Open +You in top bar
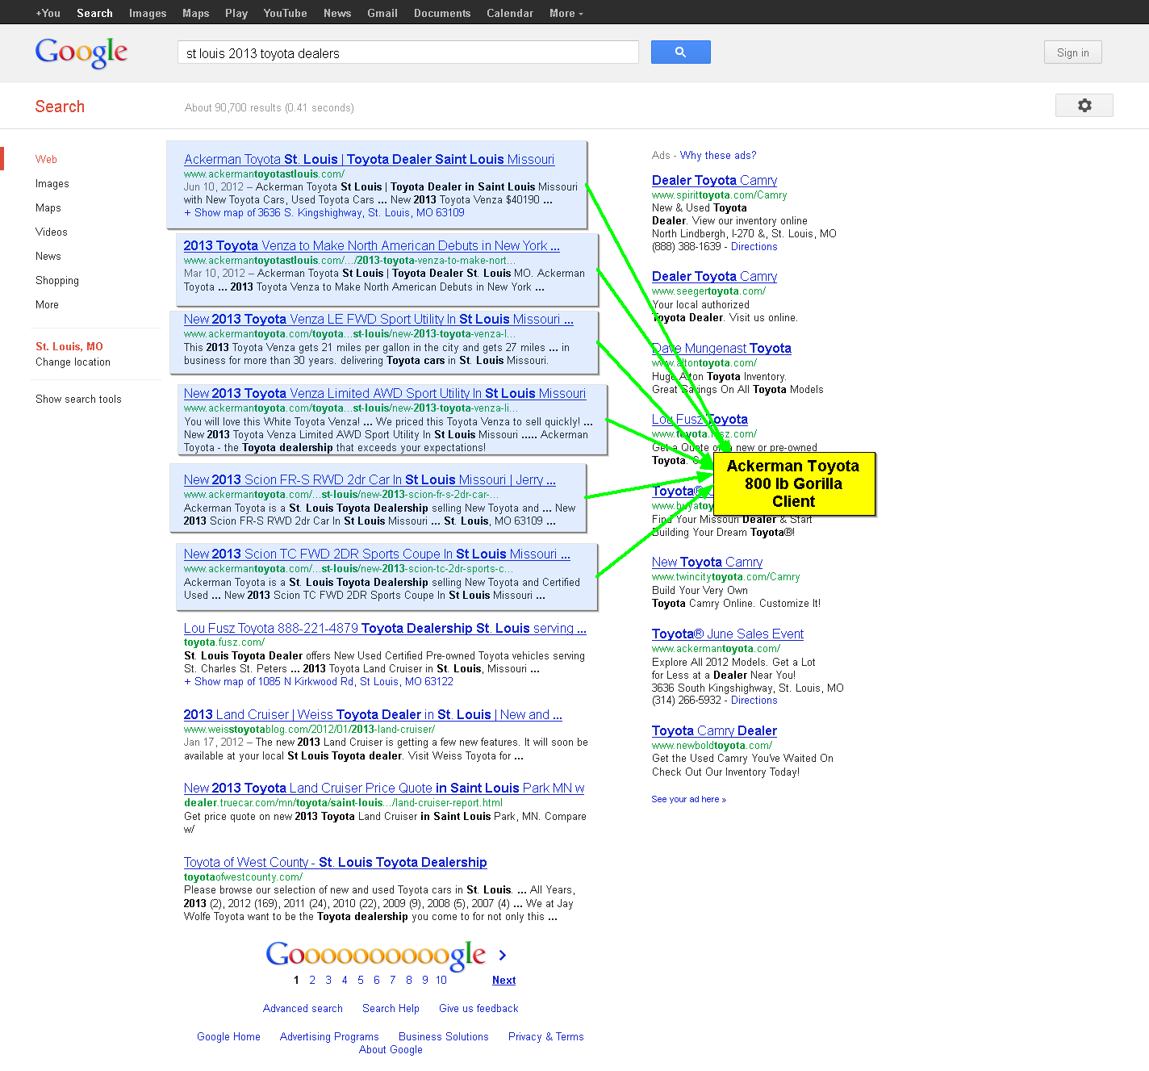 point(48,13)
